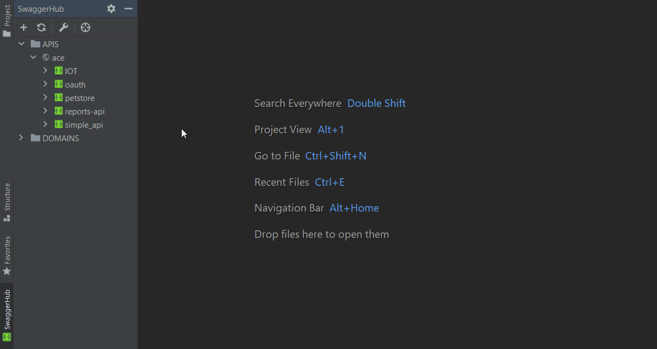The width and height of the screenshot is (657, 349).
Task: Click the locate crosshair icon
Action: pos(85,27)
